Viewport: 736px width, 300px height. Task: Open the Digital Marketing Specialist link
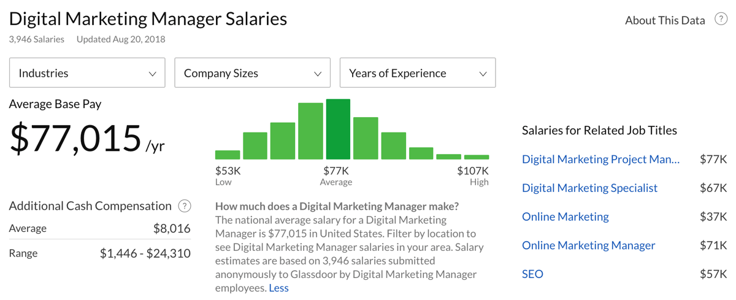(x=589, y=188)
